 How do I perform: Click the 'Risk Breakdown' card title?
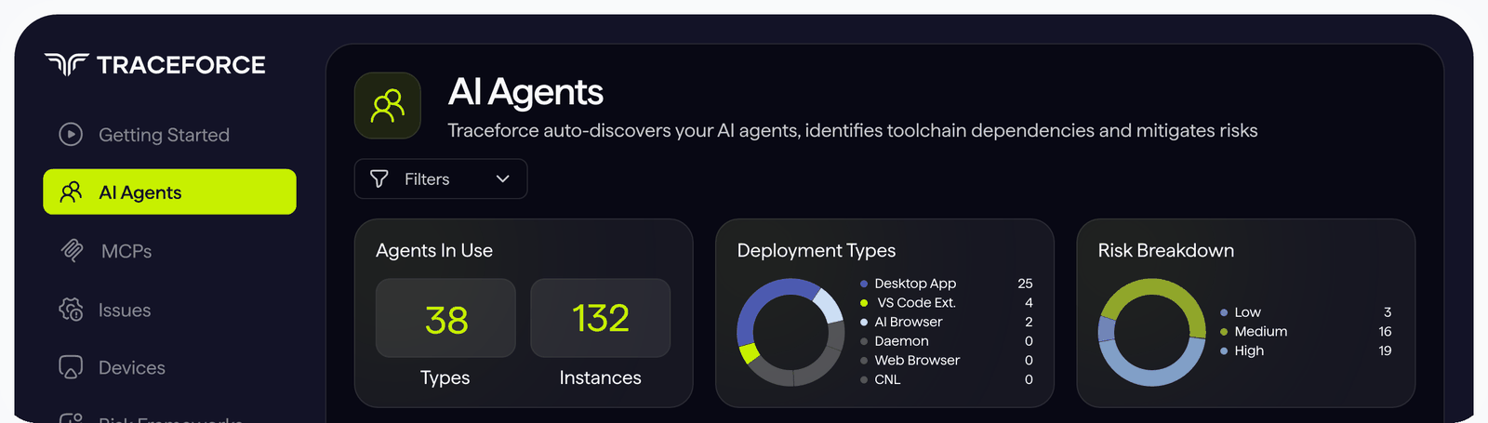click(x=1166, y=250)
